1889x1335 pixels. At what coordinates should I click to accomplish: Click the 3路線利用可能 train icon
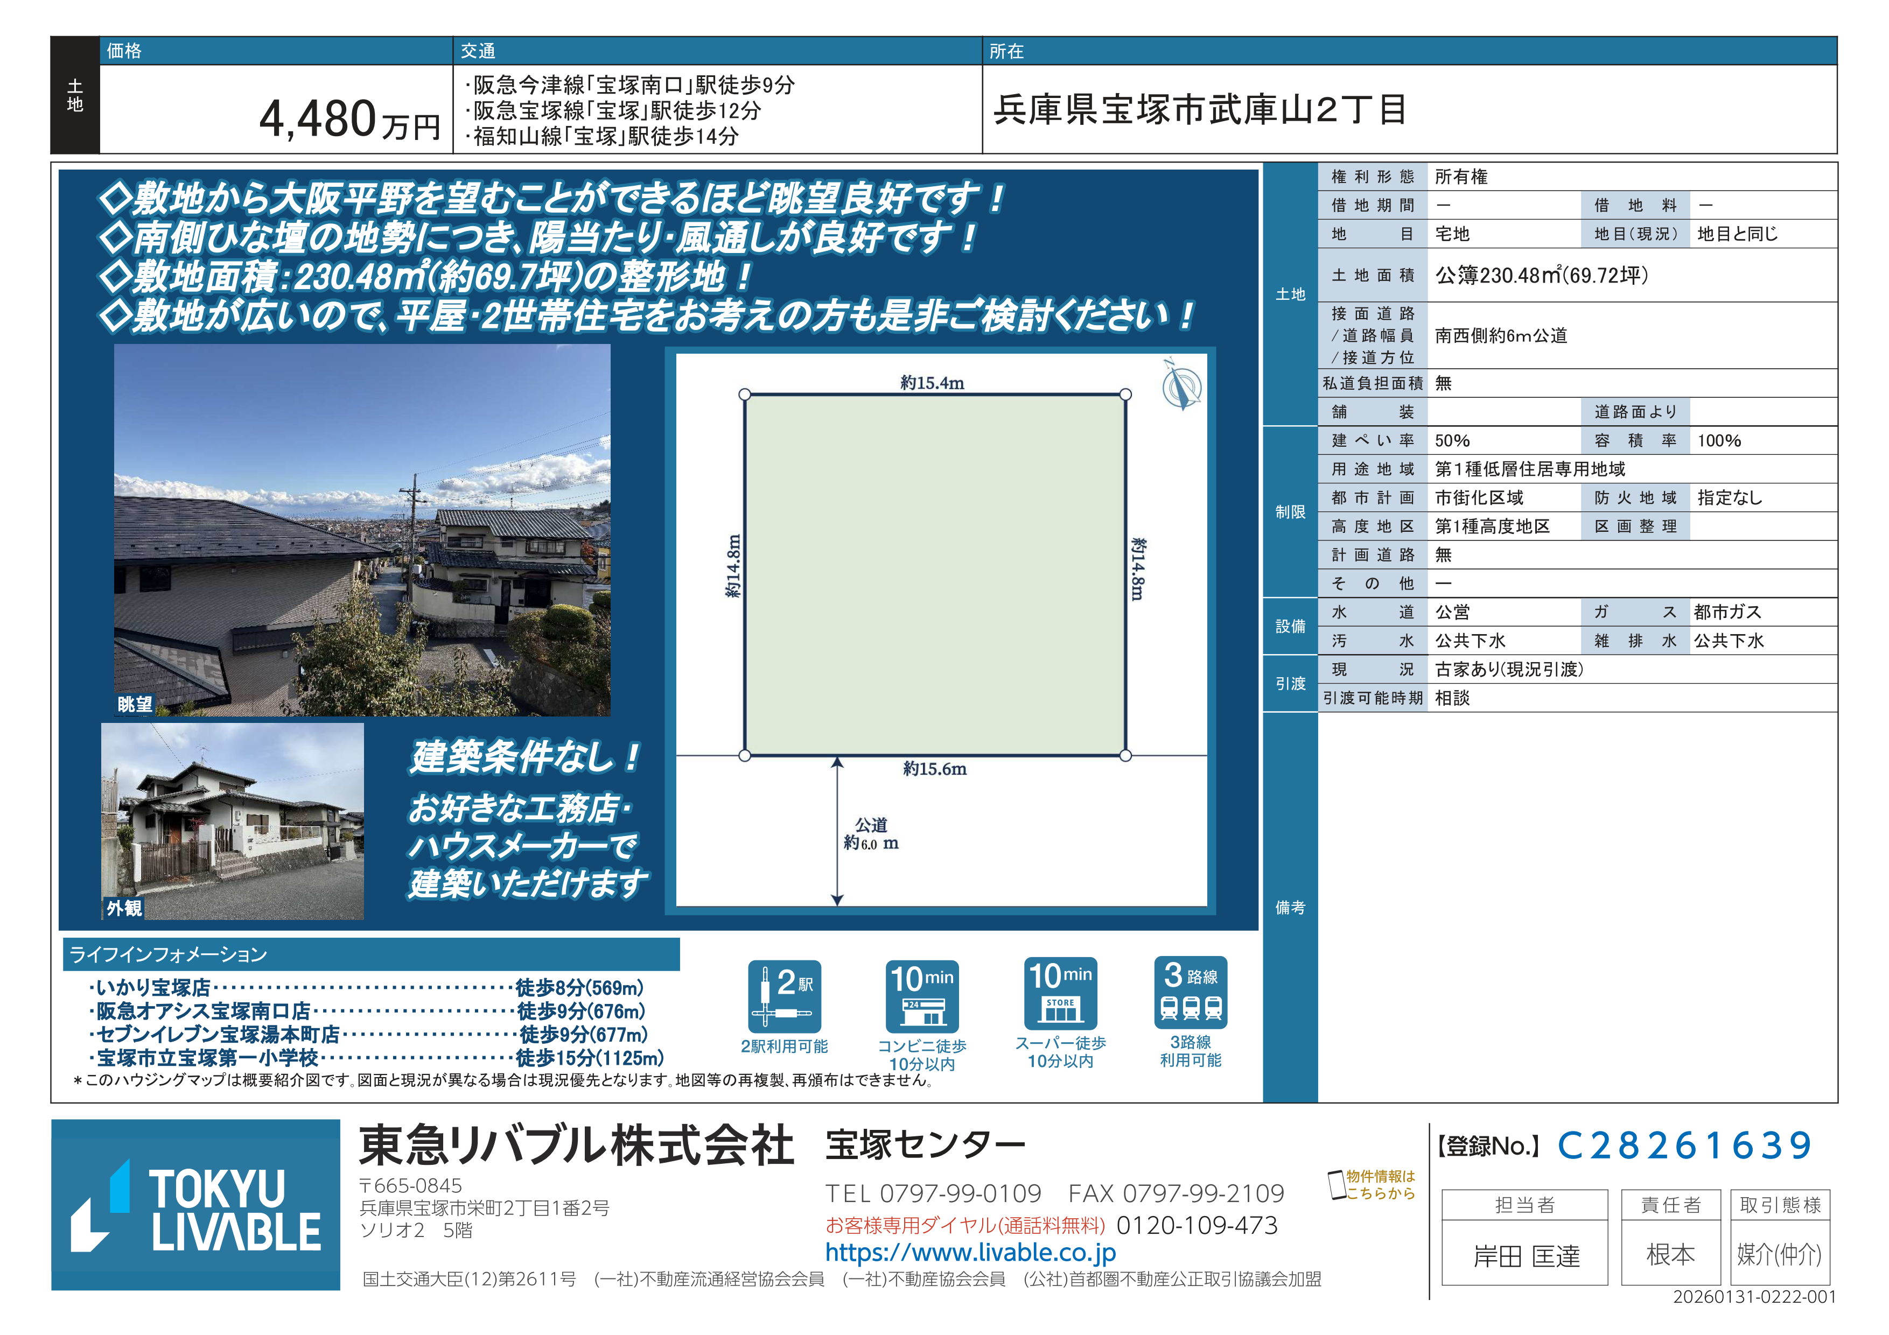(1191, 993)
